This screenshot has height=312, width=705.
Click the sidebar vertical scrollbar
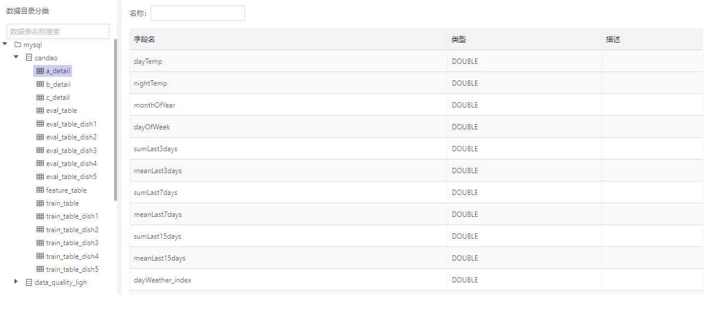point(116,119)
